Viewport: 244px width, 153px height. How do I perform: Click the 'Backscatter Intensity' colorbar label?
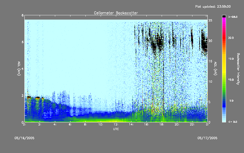point(238,69)
